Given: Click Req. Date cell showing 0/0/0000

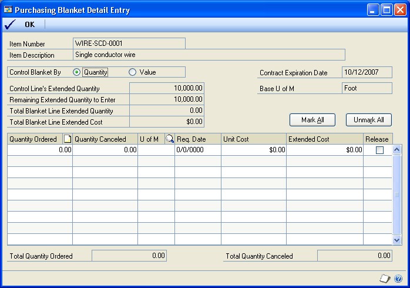Looking at the screenshot, I should 198,150.
